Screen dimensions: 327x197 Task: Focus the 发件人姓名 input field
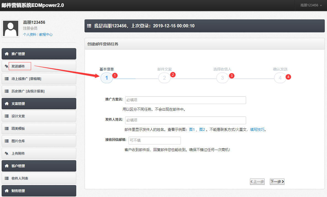pyautogui.click(x=185, y=120)
